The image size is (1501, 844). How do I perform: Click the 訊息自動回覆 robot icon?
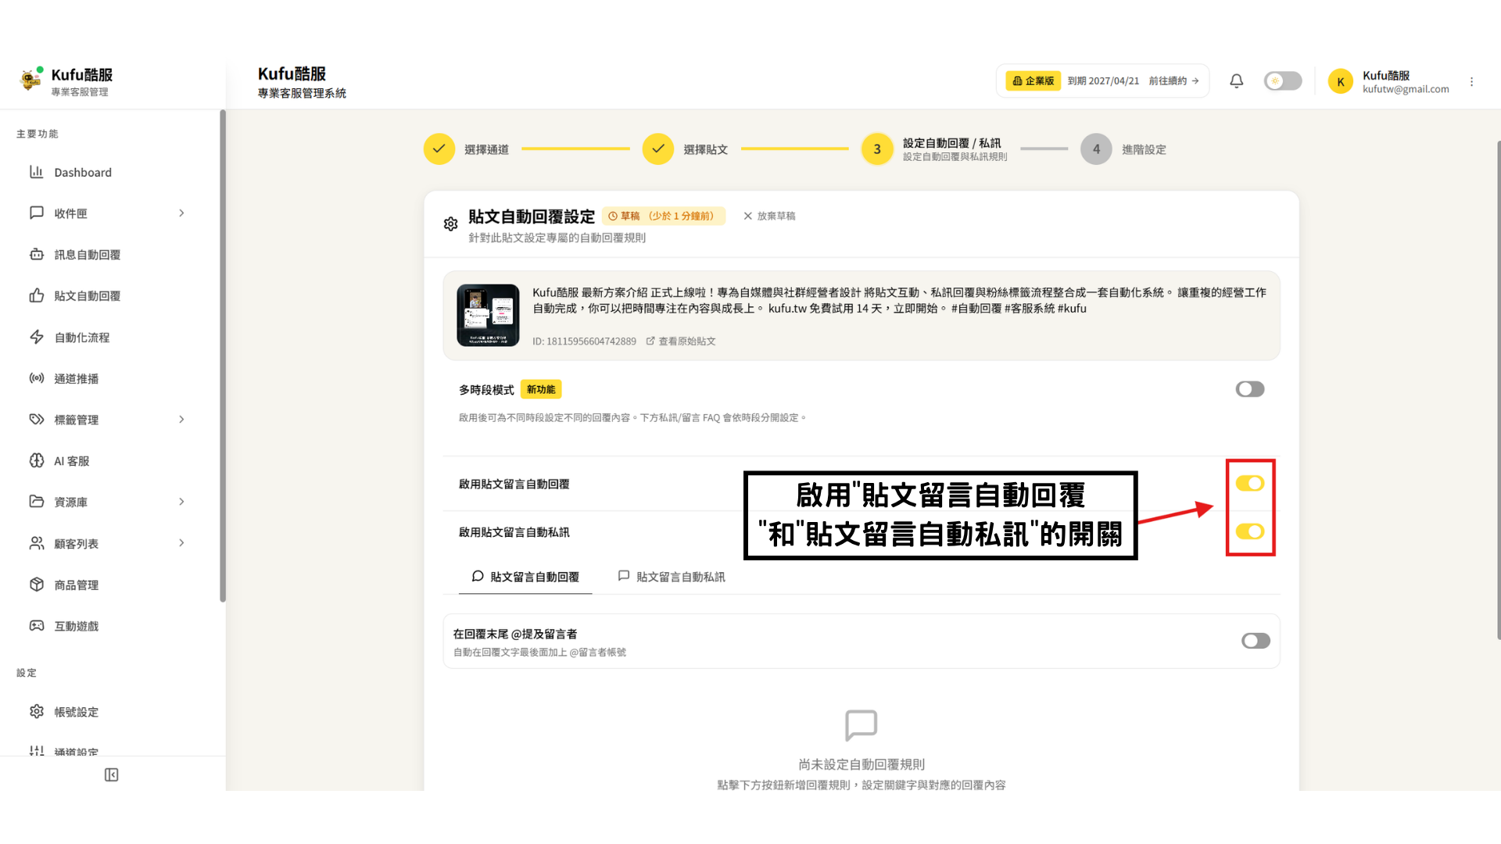click(37, 254)
